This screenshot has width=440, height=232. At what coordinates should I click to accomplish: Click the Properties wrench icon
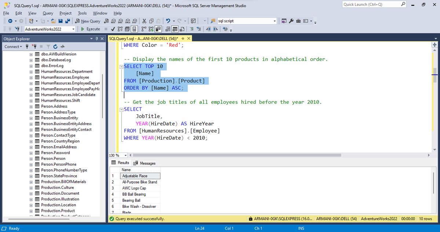291,21
